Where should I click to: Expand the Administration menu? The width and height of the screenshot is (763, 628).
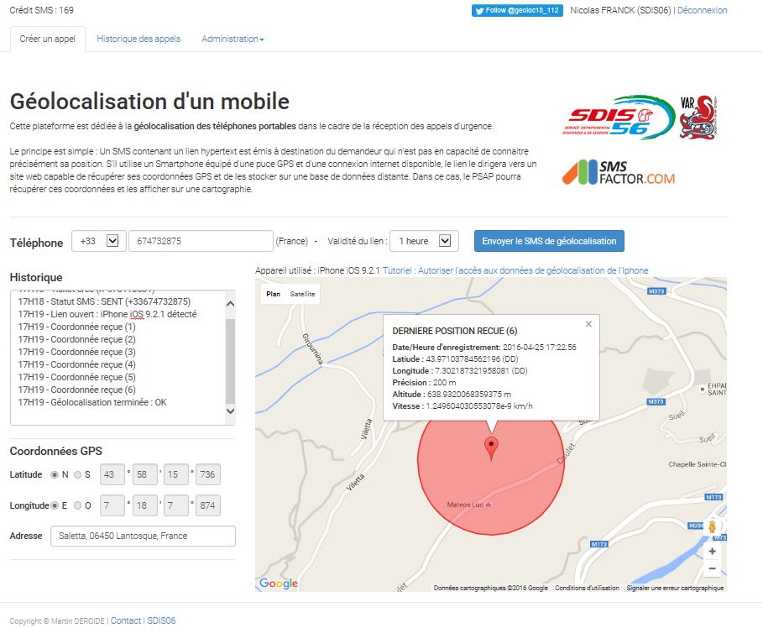(x=233, y=39)
